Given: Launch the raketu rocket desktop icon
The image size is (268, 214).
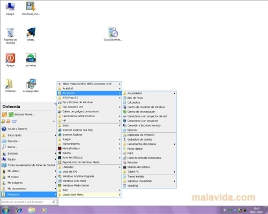Looking at the screenshot, I should tap(31, 34).
